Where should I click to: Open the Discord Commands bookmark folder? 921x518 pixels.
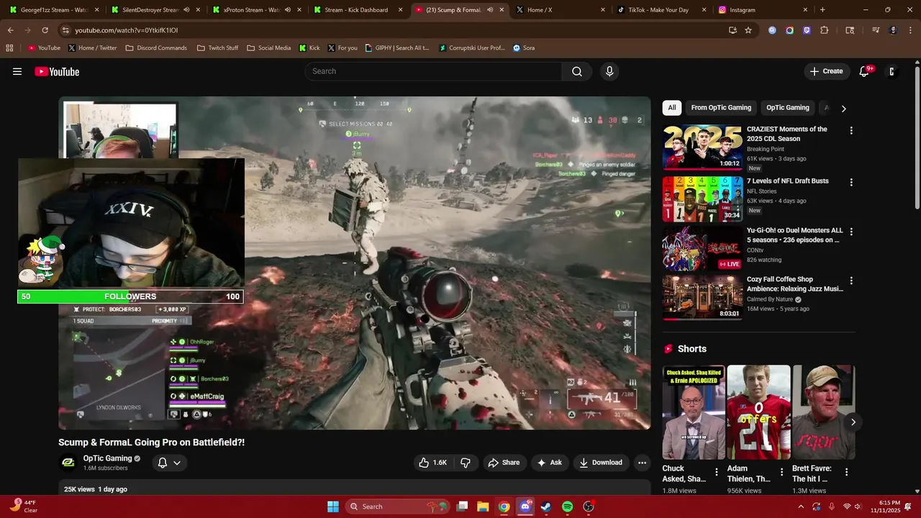click(156, 48)
